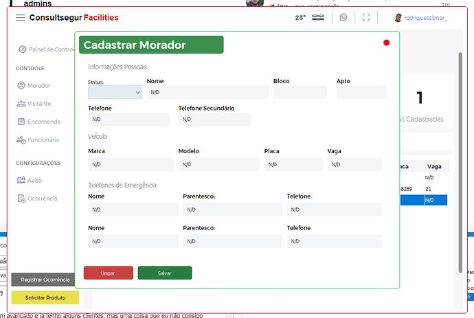
Task: Focus the Apto input field
Action: tap(361, 92)
